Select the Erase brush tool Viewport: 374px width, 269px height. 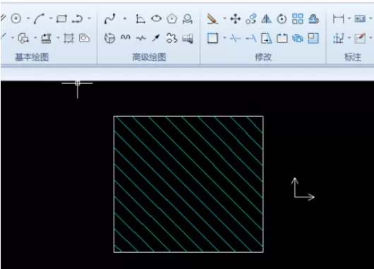click(212, 18)
